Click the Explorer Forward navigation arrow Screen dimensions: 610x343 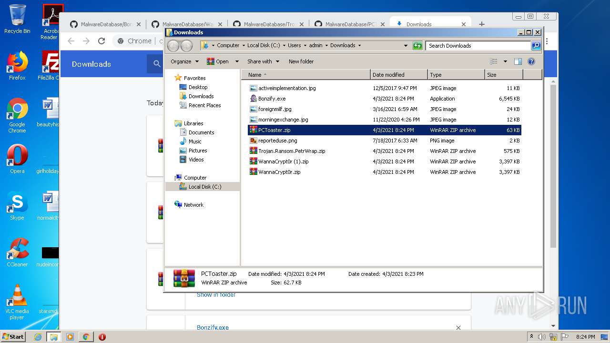[x=186, y=46]
